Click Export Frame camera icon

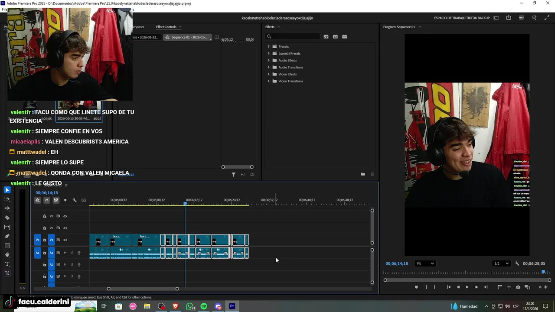click(518, 287)
